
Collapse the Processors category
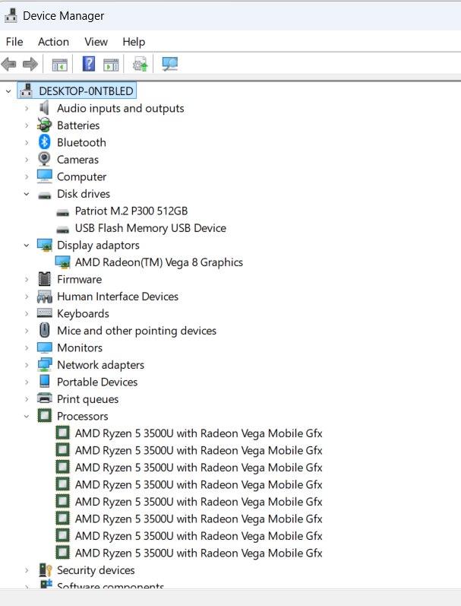(x=27, y=417)
